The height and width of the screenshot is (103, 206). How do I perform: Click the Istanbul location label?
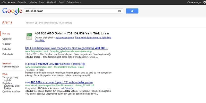pyautogui.click(x=7, y=63)
